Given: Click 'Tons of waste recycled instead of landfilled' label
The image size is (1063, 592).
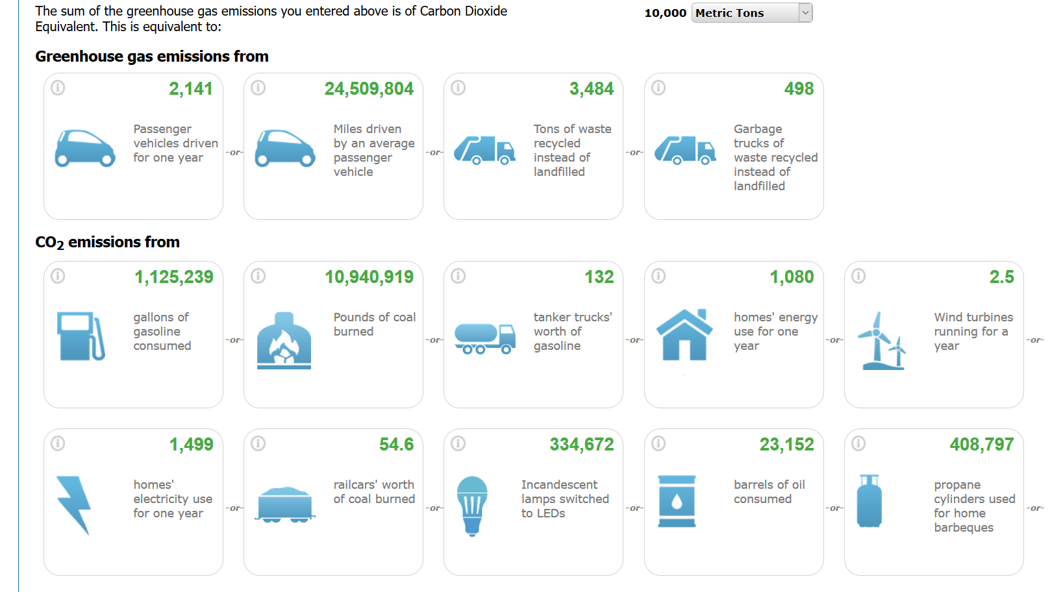Looking at the screenshot, I should coord(572,151).
